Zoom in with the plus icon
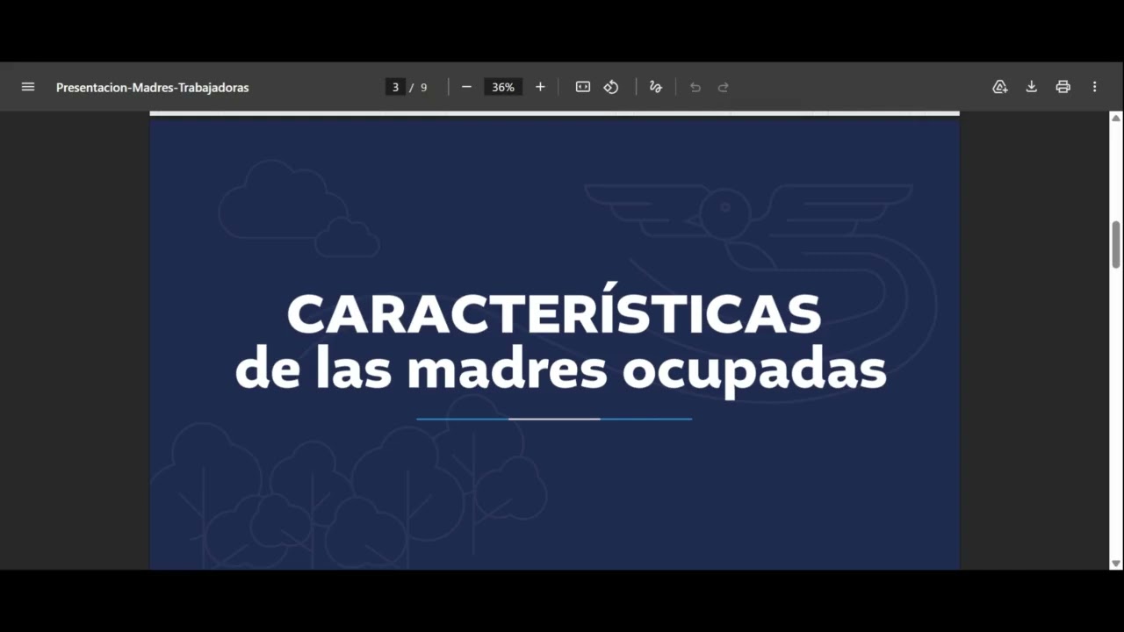This screenshot has height=632, width=1124. (540, 87)
